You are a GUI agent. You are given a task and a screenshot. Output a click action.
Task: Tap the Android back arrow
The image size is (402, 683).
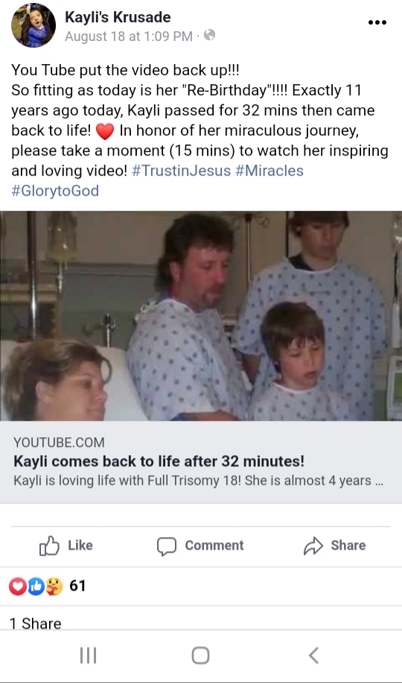pyautogui.click(x=313, y=655)
